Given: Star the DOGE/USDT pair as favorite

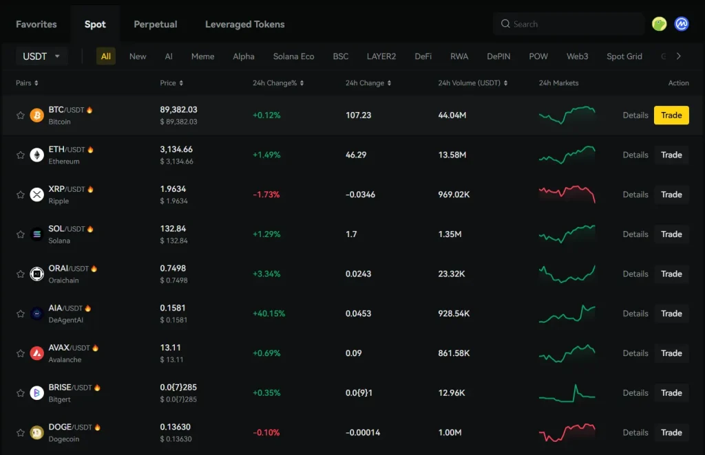Looking at the screenshot, I should [x=20, y=432].
